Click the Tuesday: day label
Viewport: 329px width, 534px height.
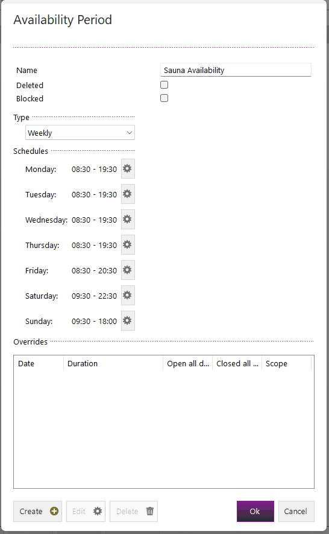click(41, 194)
